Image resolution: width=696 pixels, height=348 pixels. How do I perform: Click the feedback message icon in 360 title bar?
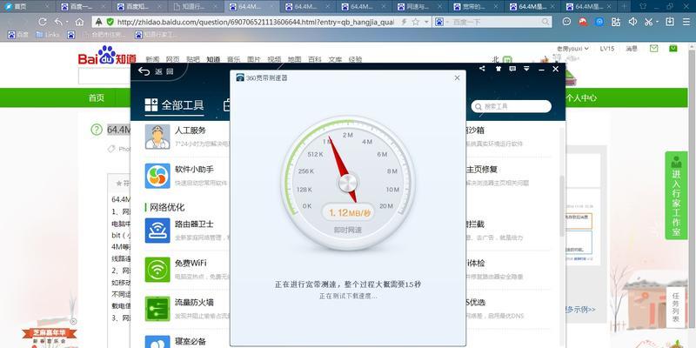coord(512,69)
